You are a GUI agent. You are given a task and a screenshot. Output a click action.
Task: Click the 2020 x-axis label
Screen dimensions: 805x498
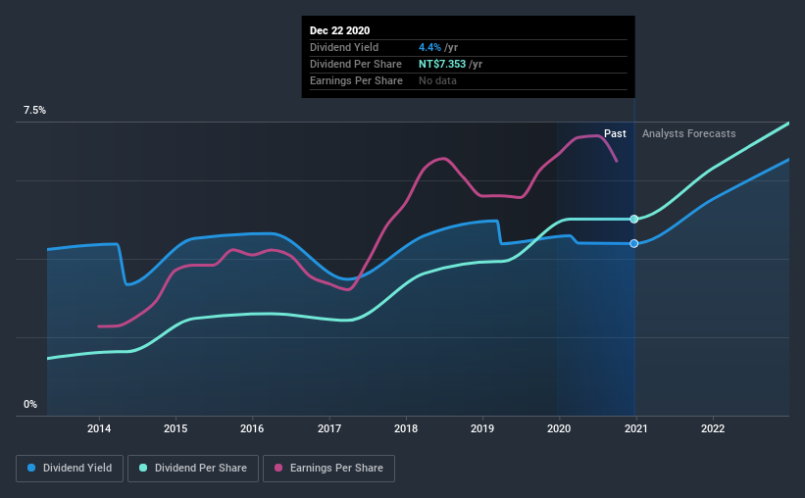pos(559,428)
